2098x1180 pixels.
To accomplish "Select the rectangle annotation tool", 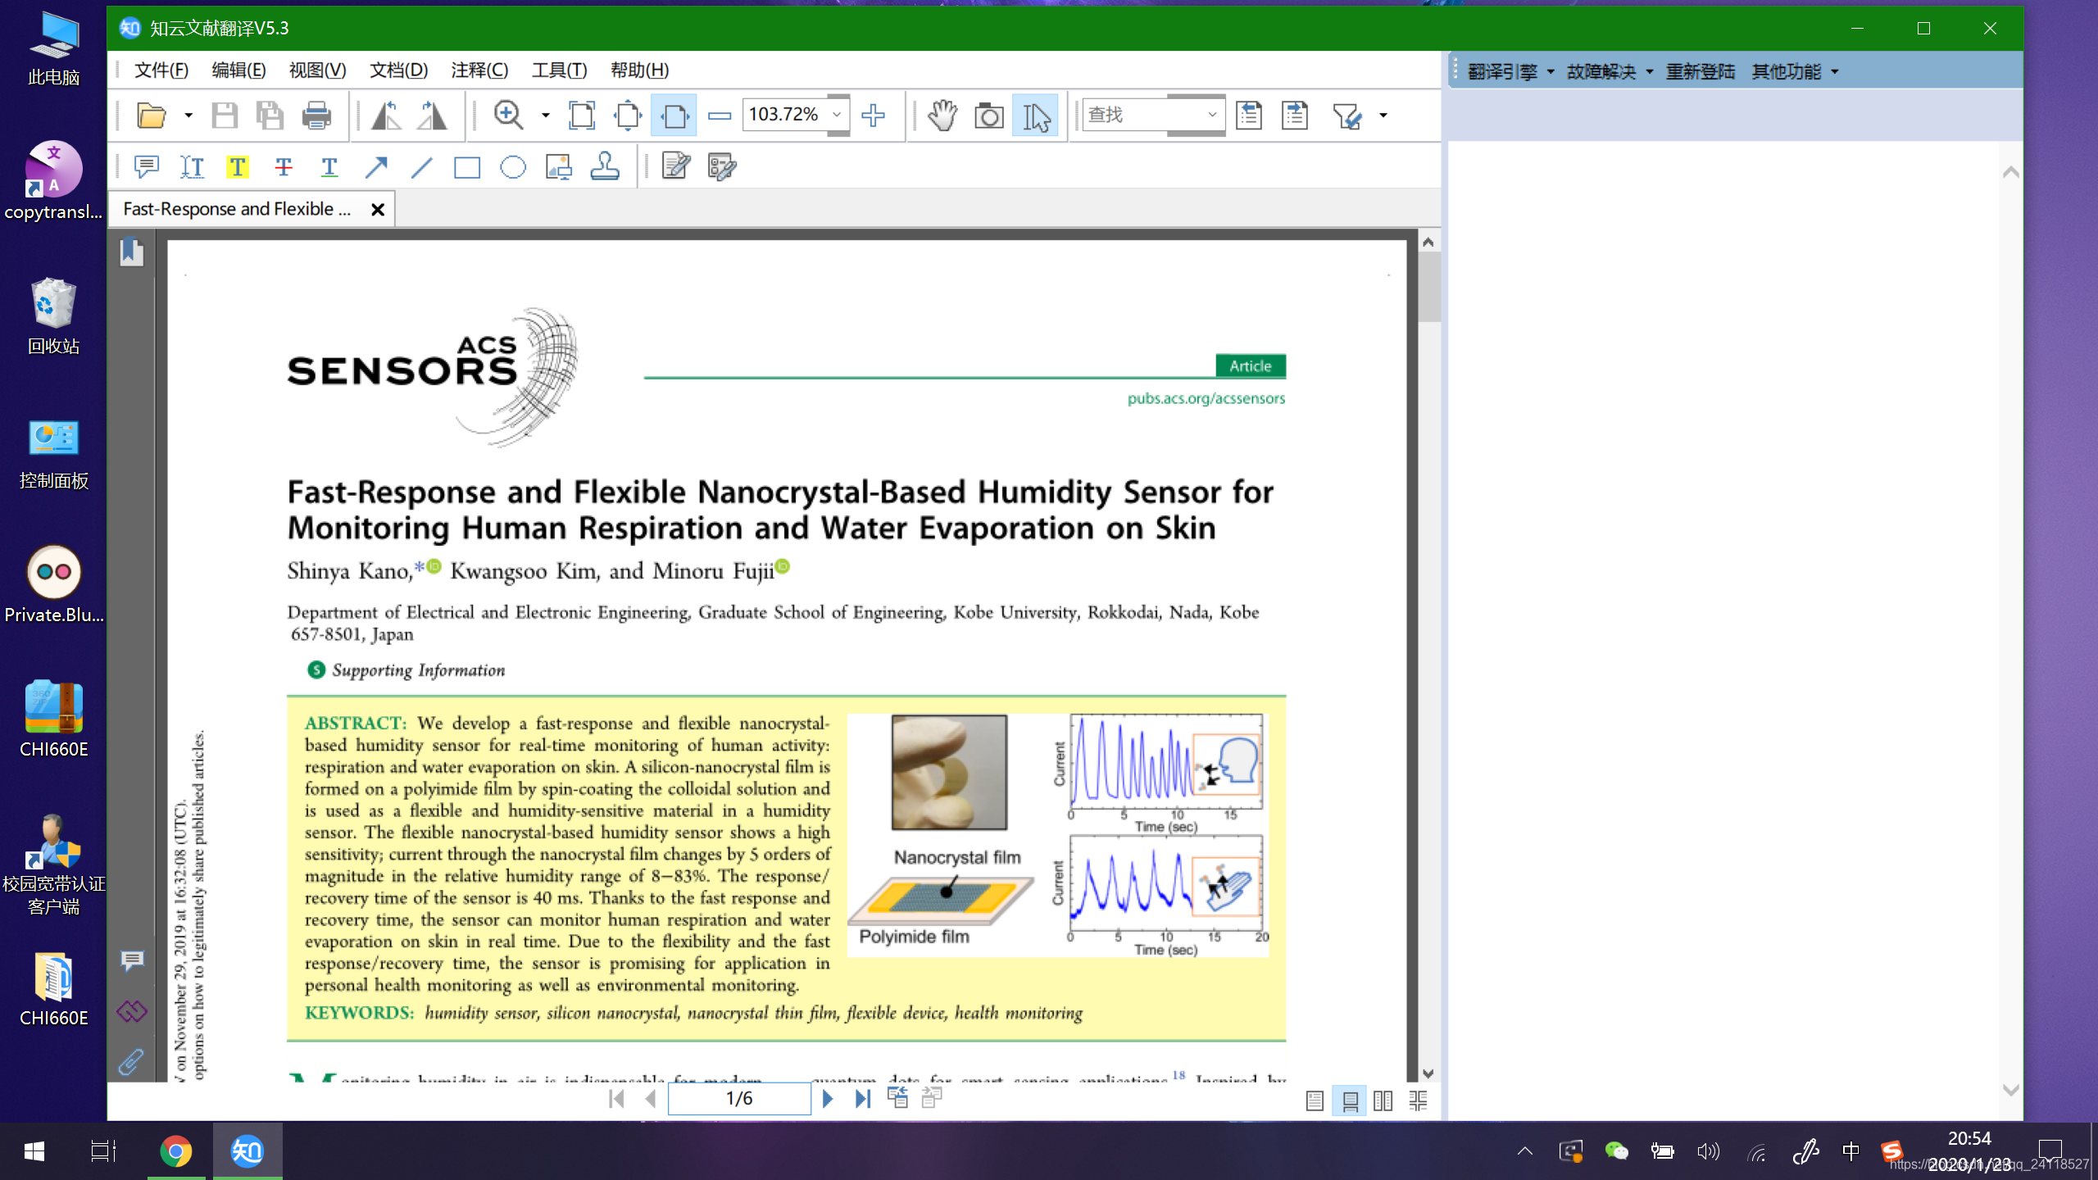I will click(467, 167).
